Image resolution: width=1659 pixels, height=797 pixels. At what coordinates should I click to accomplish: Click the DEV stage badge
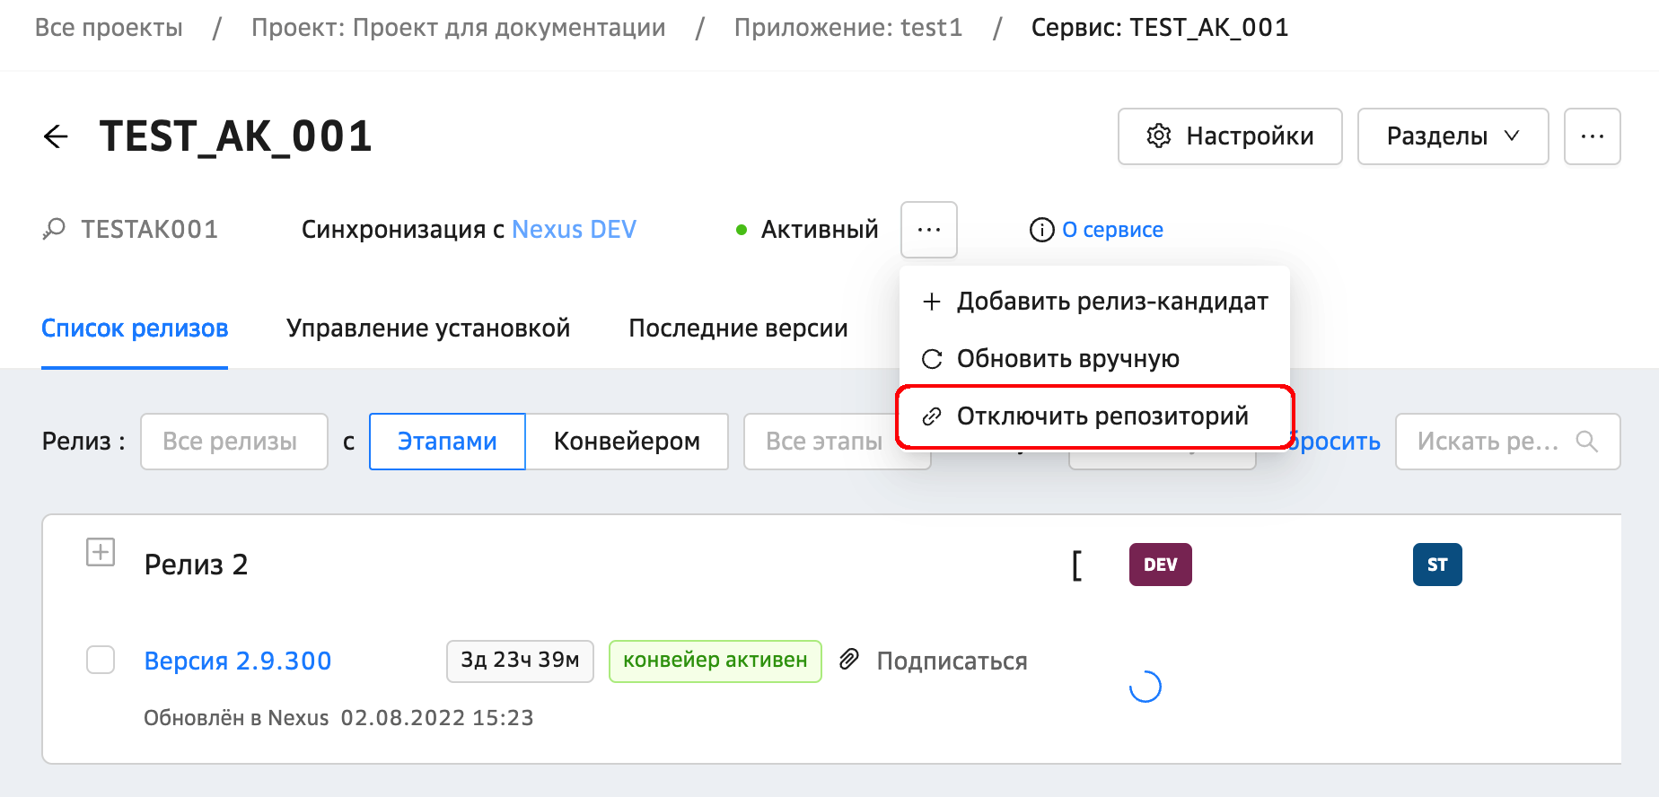(1160, 565)
